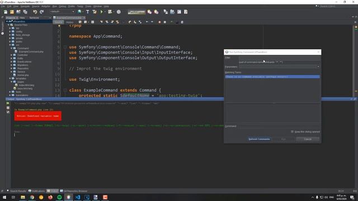The height and width of the screenshot is (201, 358).
Task: Open the Notifications bottom tab
Action: click(37, 191)
